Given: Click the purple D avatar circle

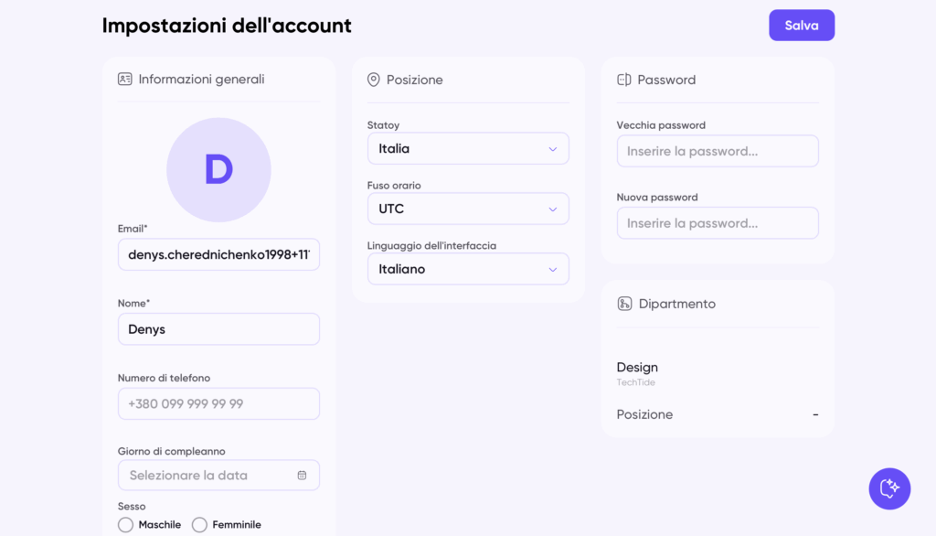Looking at the screenshot, I should (218, 170).
